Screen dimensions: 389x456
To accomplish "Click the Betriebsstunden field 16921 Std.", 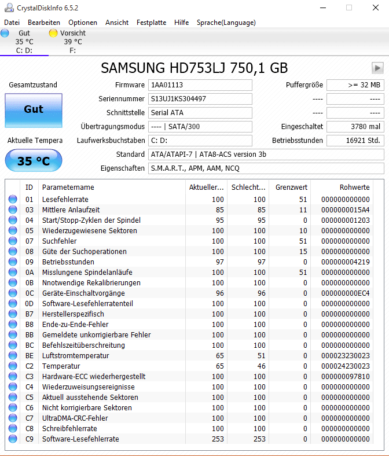I will (x=355, y=141).
